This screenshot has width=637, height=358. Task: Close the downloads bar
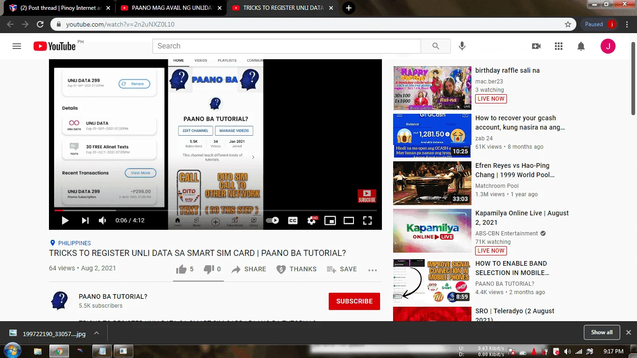tap(628, 332)
